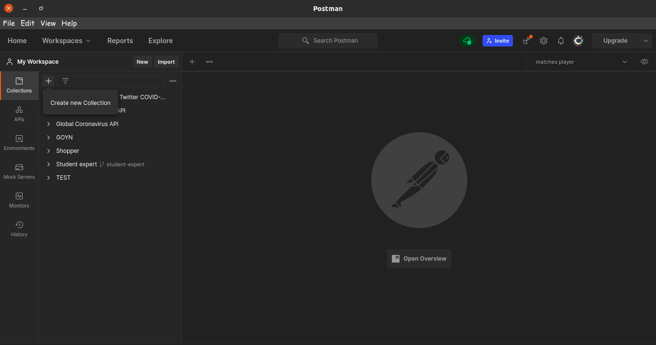Open the Collections sidebar panel
This screenshot has height=345, width=656.
19,85
